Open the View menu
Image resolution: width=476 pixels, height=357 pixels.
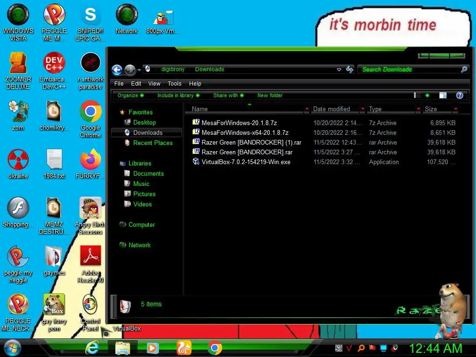pyautogui.click(x=154, y=84)
